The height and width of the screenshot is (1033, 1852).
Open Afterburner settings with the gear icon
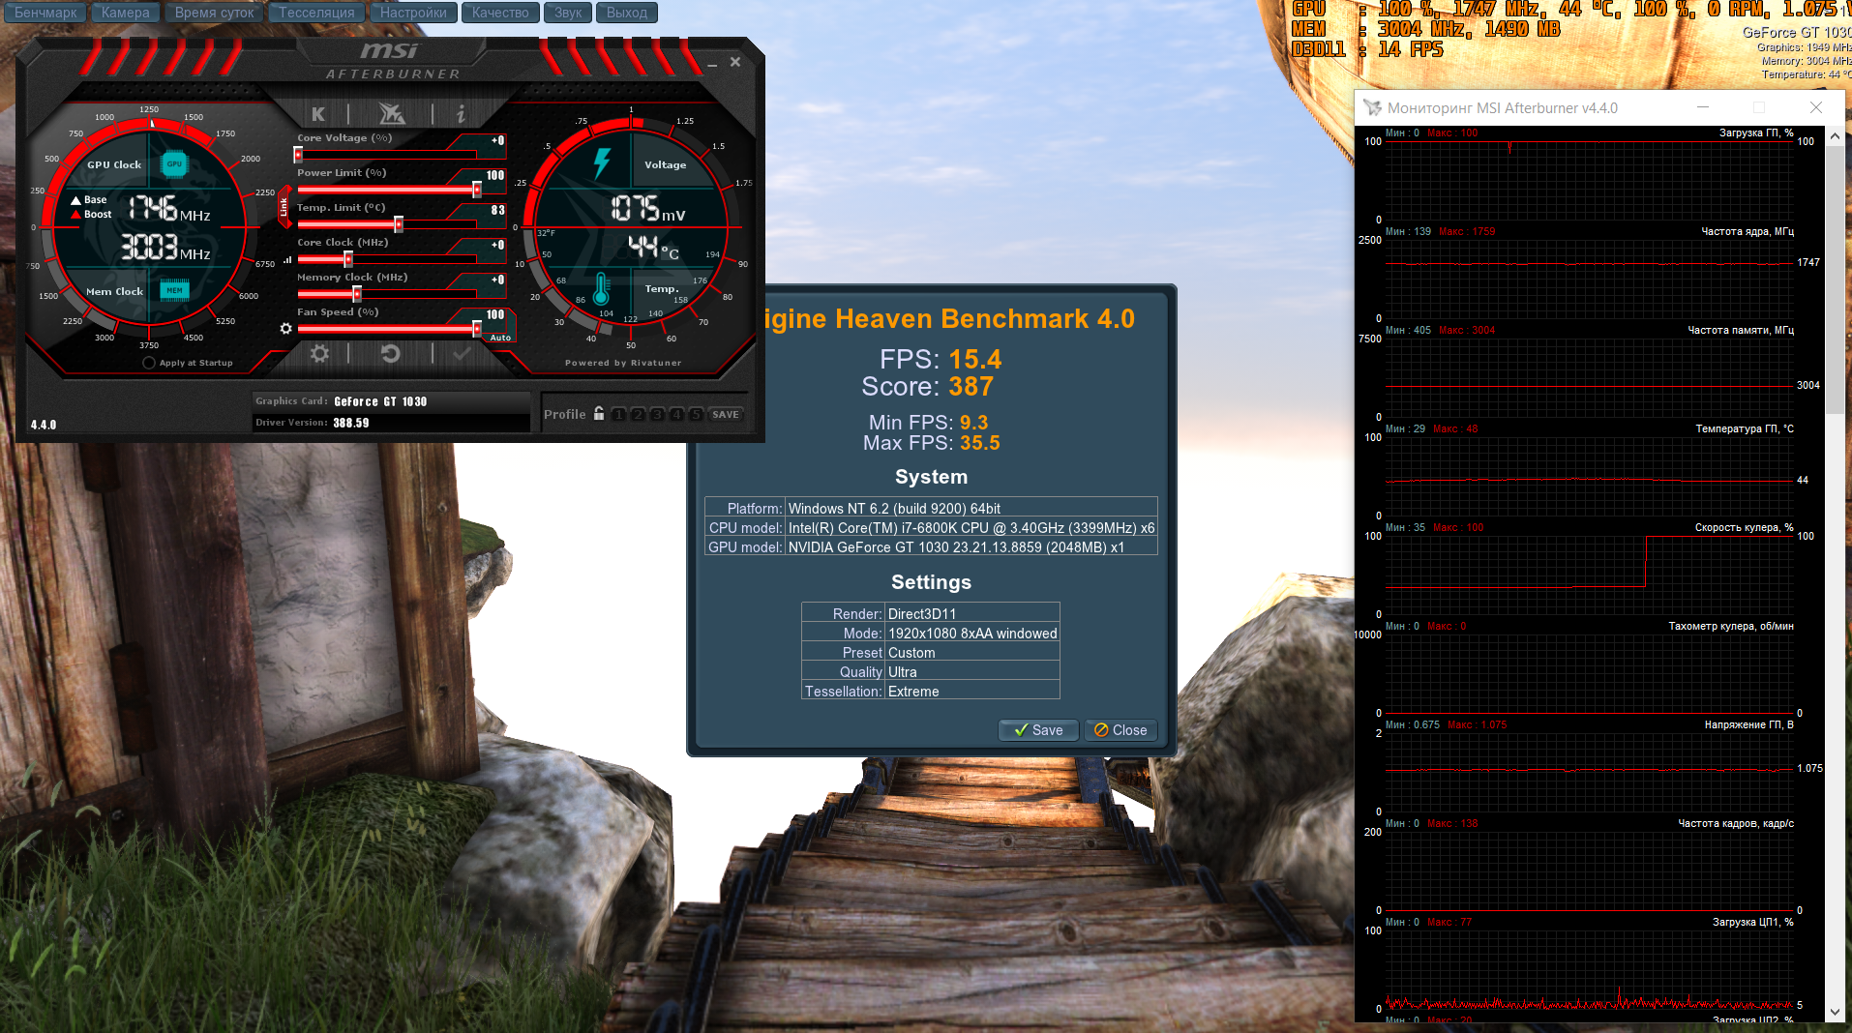click(x=319, y=354)
